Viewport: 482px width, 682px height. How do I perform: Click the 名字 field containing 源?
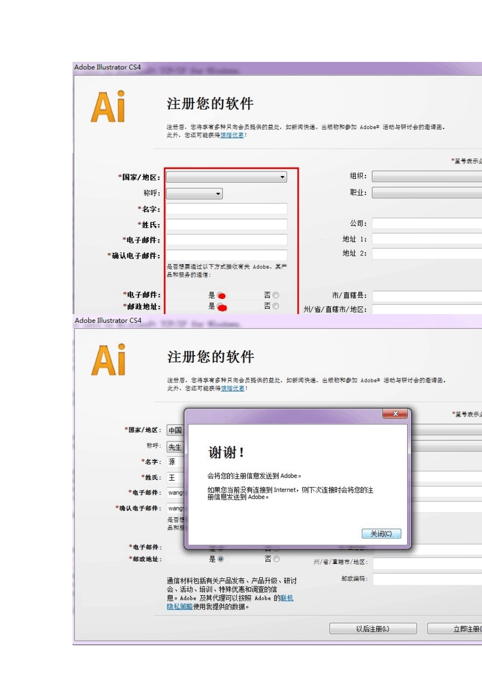(176, 462)
